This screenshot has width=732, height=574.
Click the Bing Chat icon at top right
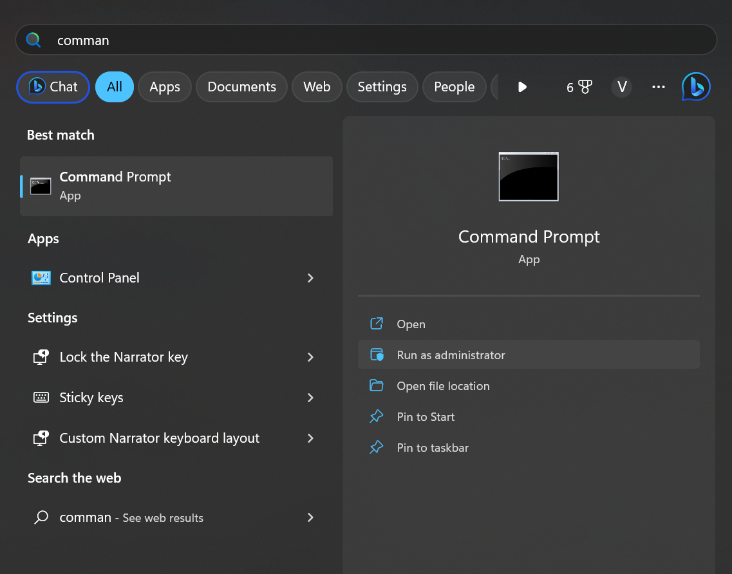(x=696, y=87)
